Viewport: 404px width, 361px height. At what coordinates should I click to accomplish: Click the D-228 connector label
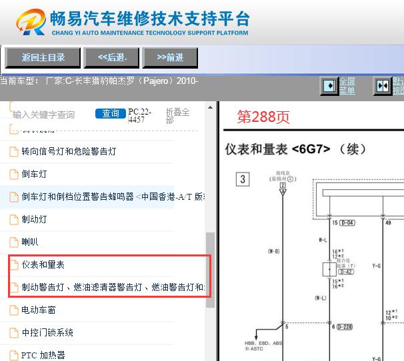point(345,327)
